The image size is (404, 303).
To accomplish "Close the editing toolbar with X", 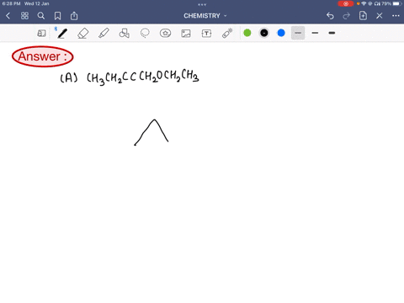I will (380, 16).
